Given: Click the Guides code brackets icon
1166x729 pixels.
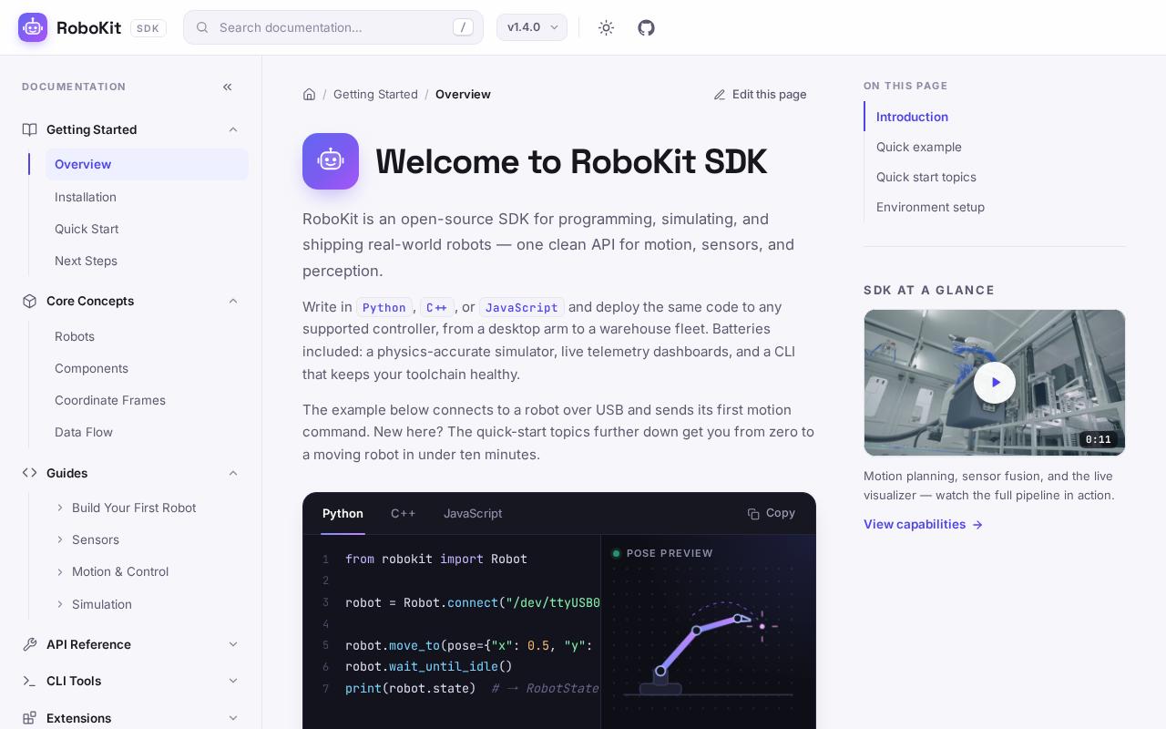Looking at the screenshot, I should 30,473.
